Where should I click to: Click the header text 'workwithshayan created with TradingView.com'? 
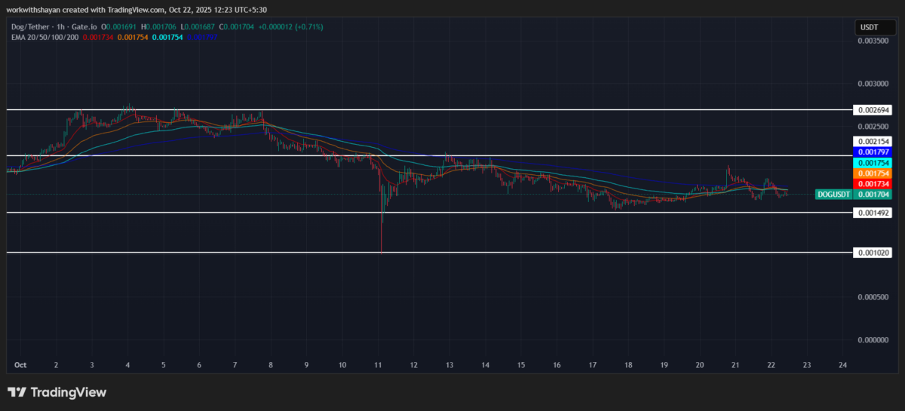84,9
